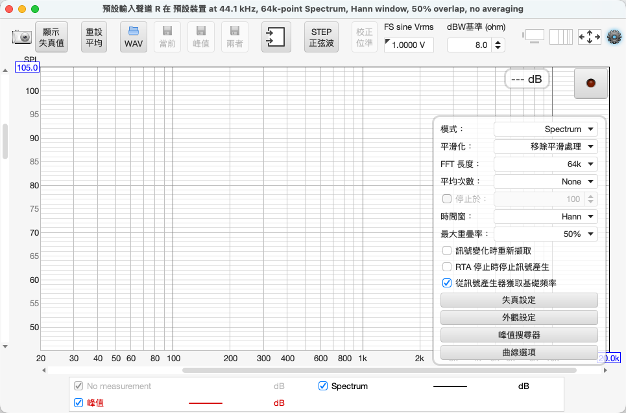The image size is (626, 413).
Task: Click the 校正位準 button
Action: (x=365, y=37)
